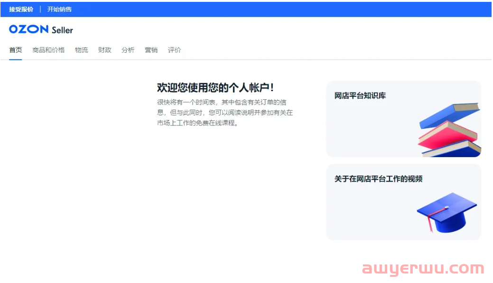Click the welcome description paragraph text
The width and height of the screenshot is (493, 283).
tap(225, 113)
